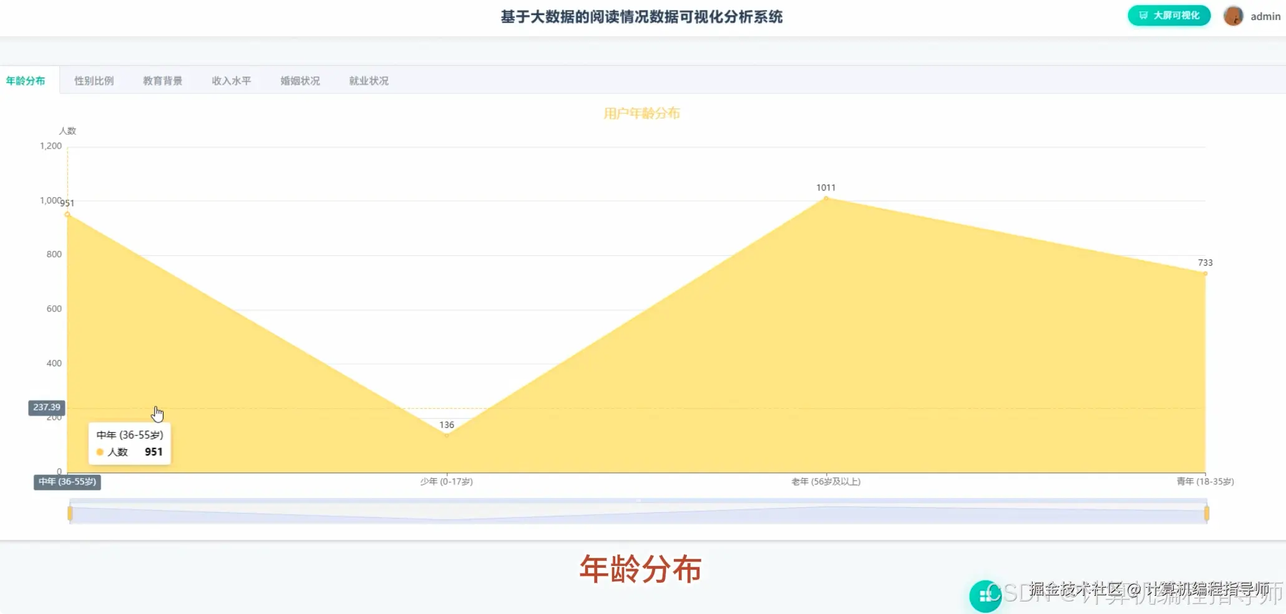
Task: Click the 237.39 value indicator badge
Action: pos(46,407)
